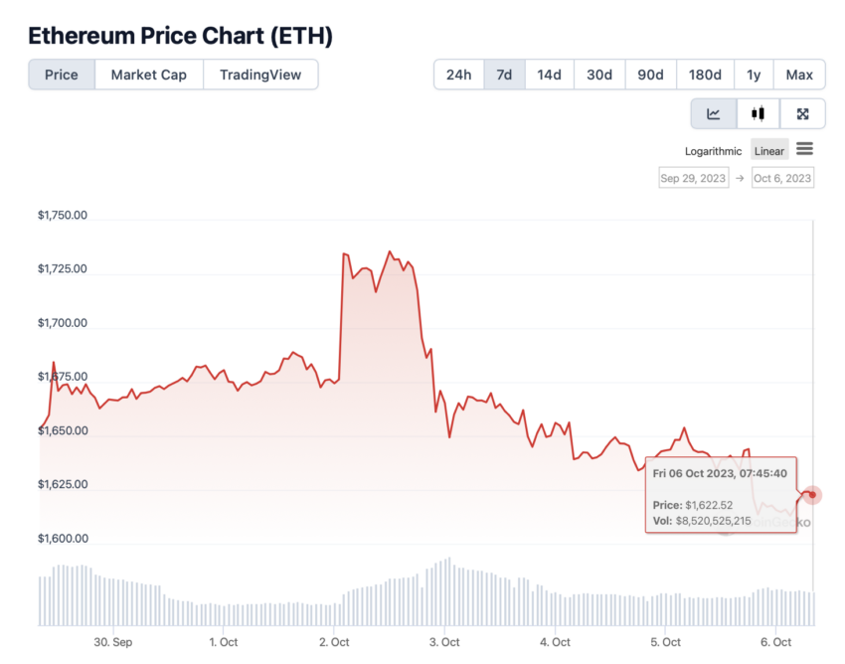The height and width of the screenshot is (664, 845).
Task: Select the 7d time range
Action: (x=504, y=75)
